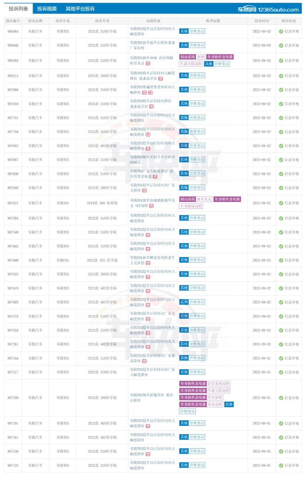The height and width of the screenshot is (477, 306).
Task: Open image icon in complaint 997403 row
Action: (x=148, y=305)
